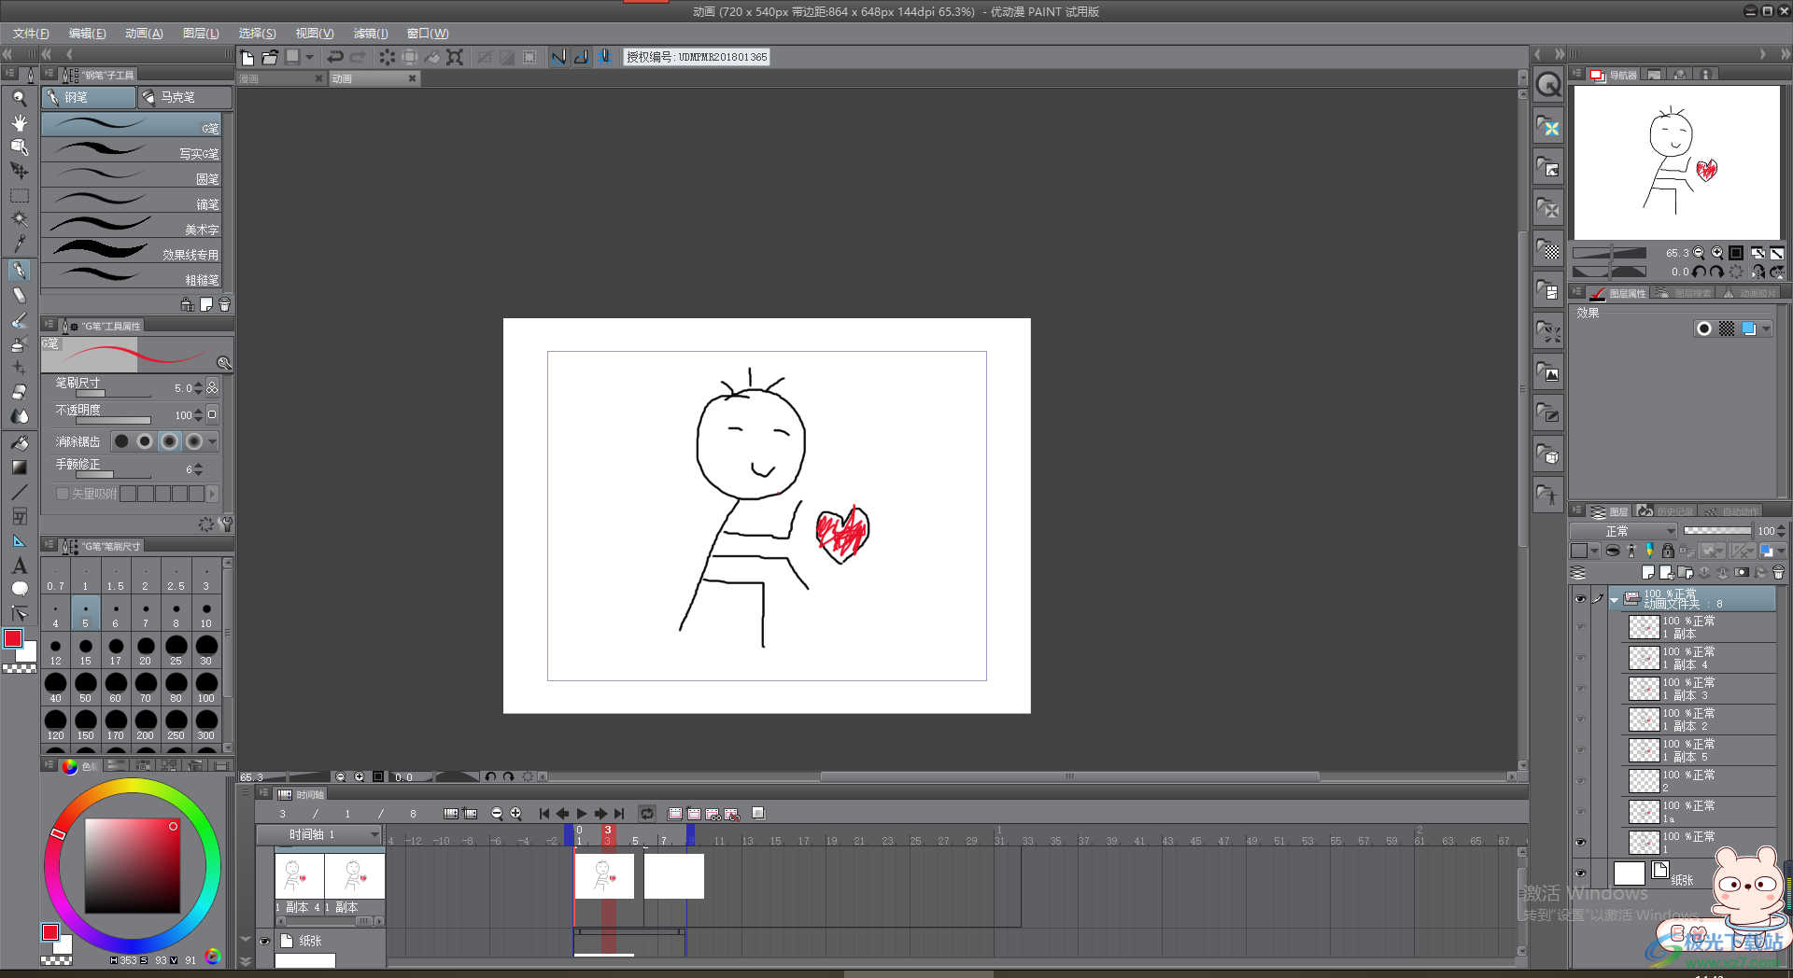Click the second blank timeline cel thumbnail
This screenshot has width=1793, height=978.
pyautogui.click(x=673, y=876)
